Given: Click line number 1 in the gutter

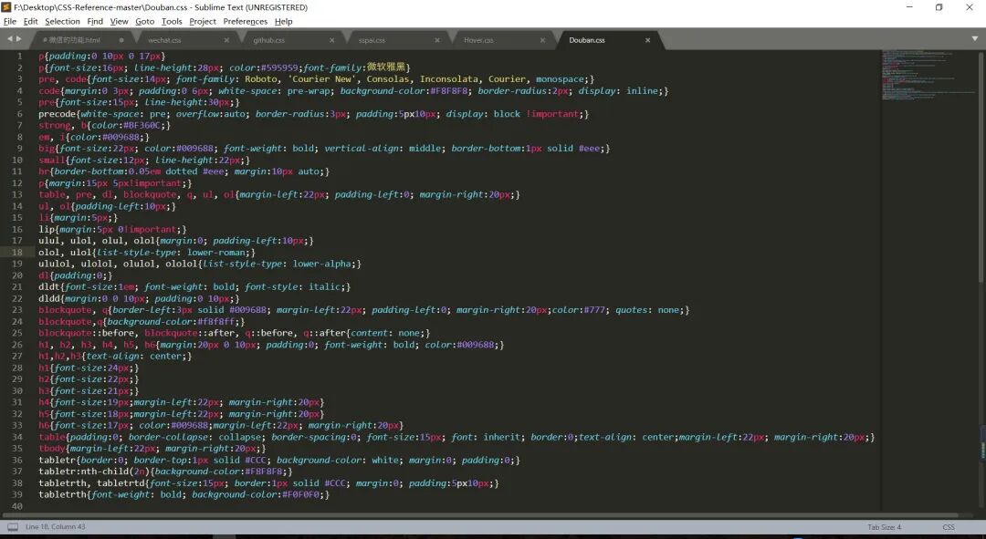Looking at the screenshot, I should (19, 56).
